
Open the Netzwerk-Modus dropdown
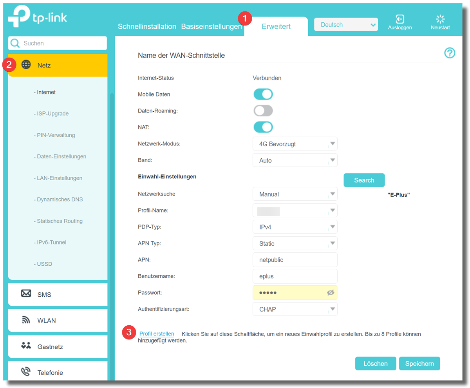click(x=295, y=144)
